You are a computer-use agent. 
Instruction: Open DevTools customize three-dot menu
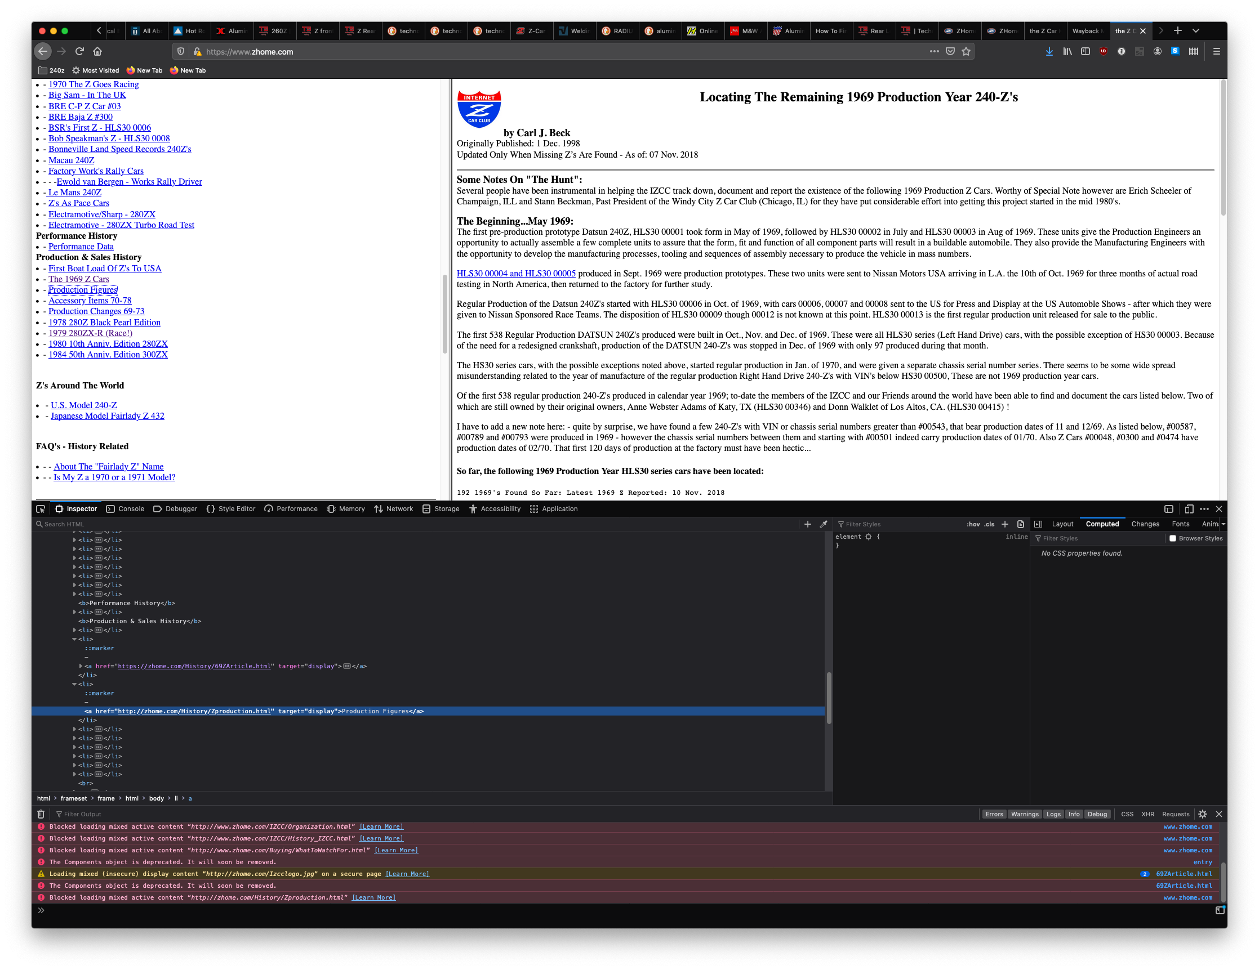click(1204, 508)
